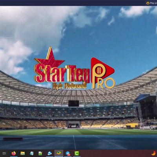Click the StarTeg Pro Apk Rebrand logo
The width and height of the screenshot is (157, 157).
pos(75,68)
